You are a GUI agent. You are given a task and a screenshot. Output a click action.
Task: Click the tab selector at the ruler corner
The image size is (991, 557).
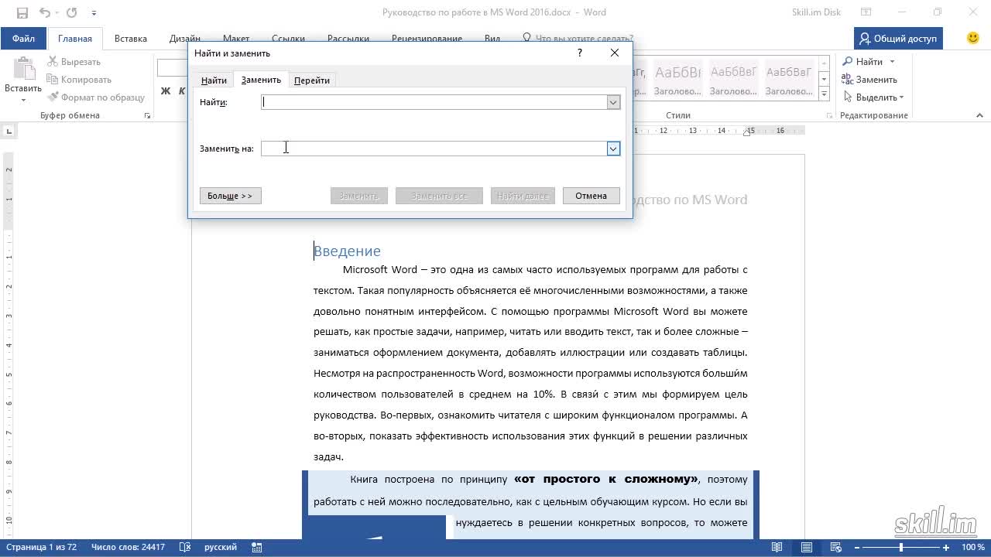pyautogui.click(x=10, y=131)
